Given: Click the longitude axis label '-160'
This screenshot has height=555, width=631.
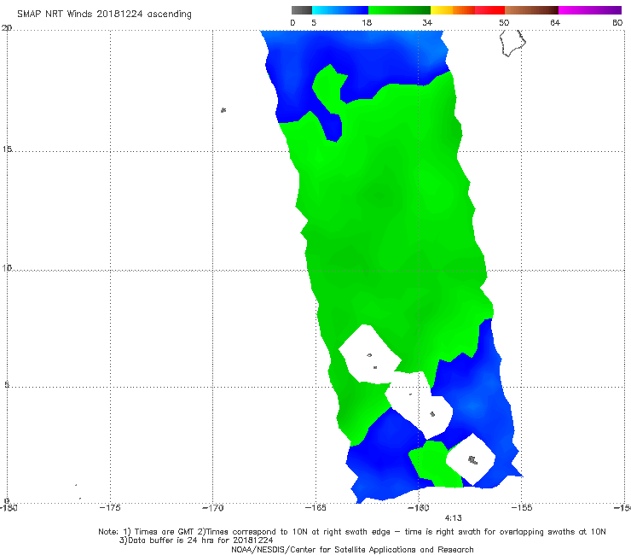Looking at the screenshot, I should coord(418,508).
